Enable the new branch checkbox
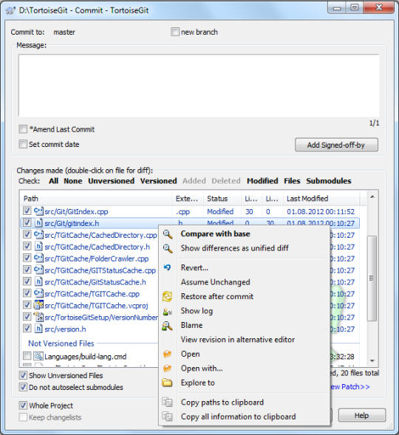The image size is (399, 435). point(175,32)
